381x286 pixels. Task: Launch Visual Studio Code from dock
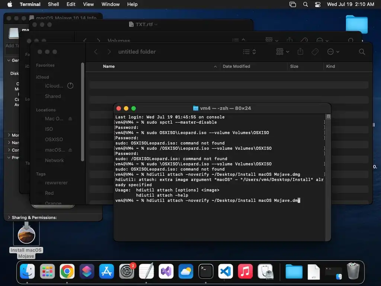225,271
